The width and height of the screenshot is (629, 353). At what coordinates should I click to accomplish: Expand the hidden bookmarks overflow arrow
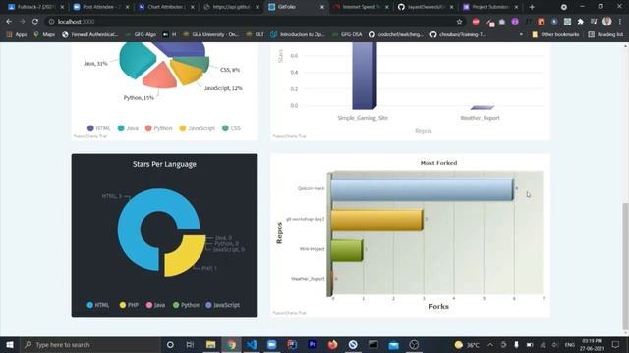521,35
